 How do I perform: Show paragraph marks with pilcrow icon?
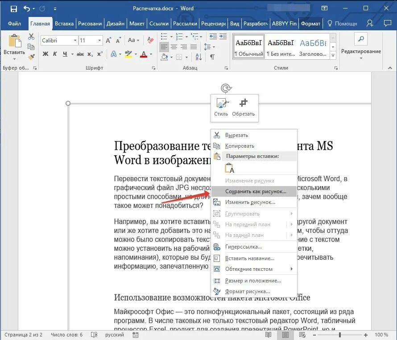[x=212, y=57]
